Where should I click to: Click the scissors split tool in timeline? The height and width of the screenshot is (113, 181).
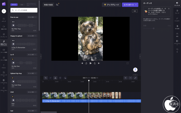tap(55, 78)
